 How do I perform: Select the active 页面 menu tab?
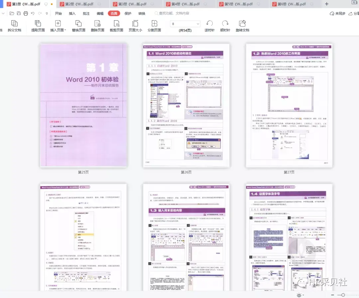click(114, 14)
